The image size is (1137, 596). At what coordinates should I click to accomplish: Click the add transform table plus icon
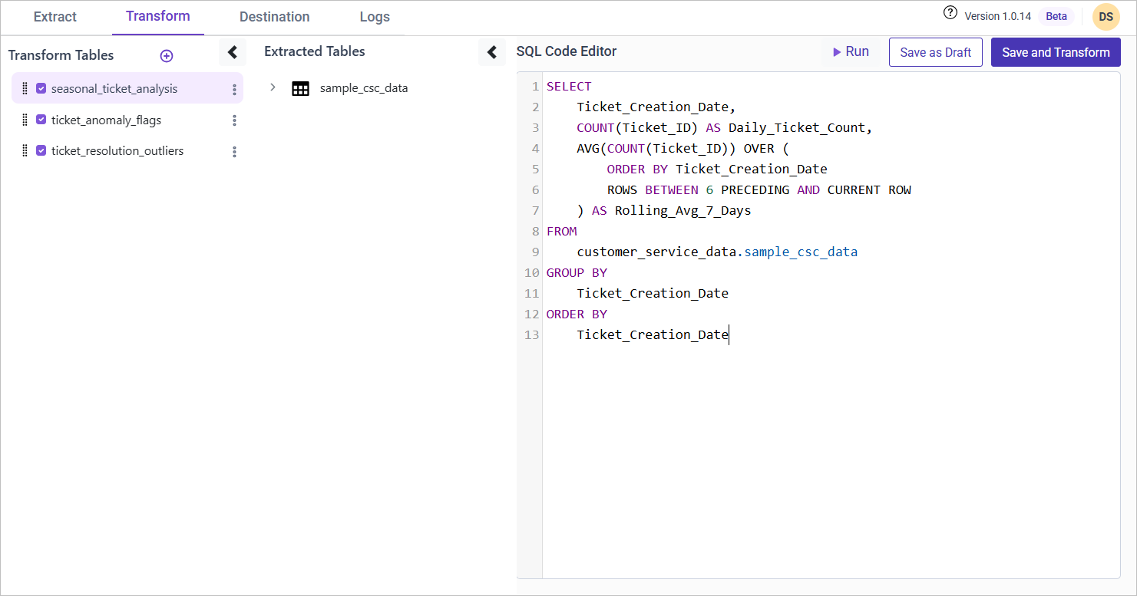click(167, 56)
